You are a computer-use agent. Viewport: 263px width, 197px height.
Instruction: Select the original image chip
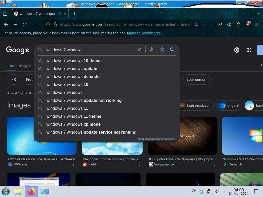(229, 105)
